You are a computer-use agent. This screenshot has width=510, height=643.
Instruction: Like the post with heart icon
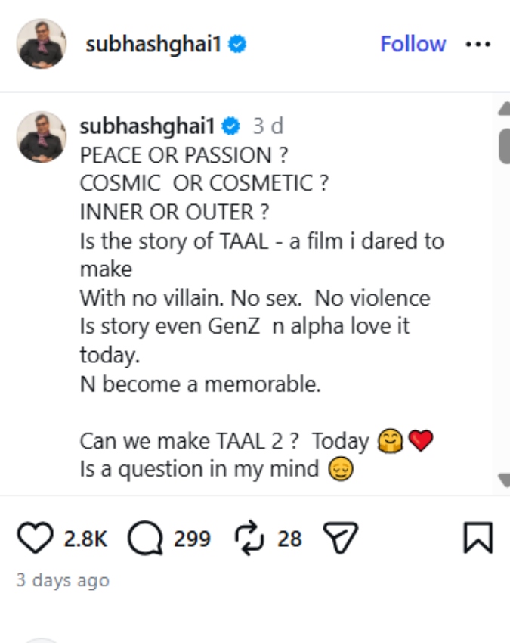(x=35, y=539)
